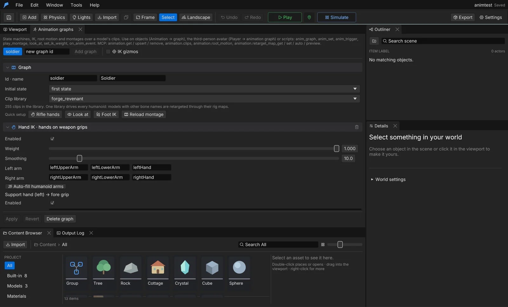508x307 pixels.
Task: Uncheck Hand IK Enabled checkbox
Action: coord(52,139)
